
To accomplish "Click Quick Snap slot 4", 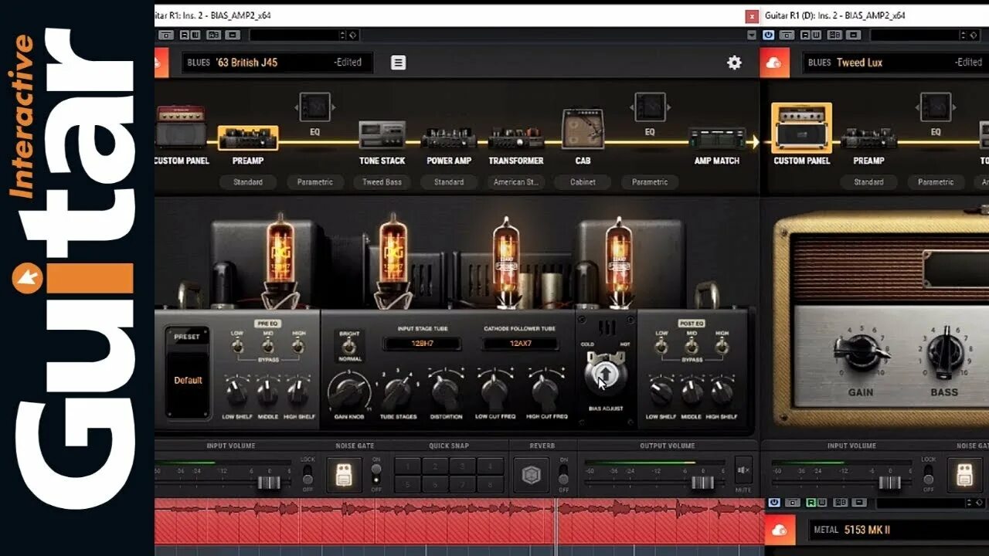I will click(491, 466).
